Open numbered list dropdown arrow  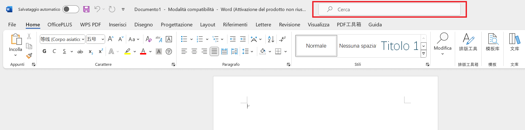click(207, 39)
